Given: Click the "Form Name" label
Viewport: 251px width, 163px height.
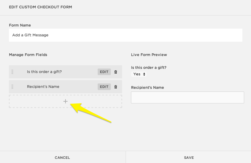Looking at the screenshot, I should (20, 25).
